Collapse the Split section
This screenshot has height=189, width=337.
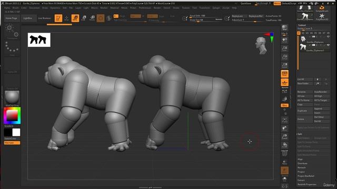(x=300, y=134)
